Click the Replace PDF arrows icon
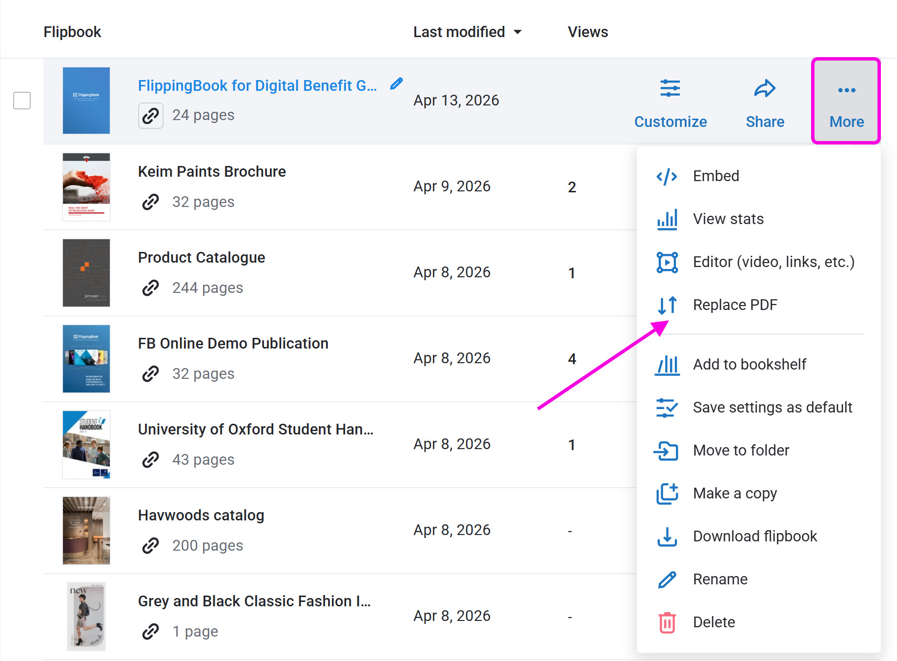Image resolution: width=897 pixels, height=661 pixels. [667, 305]
